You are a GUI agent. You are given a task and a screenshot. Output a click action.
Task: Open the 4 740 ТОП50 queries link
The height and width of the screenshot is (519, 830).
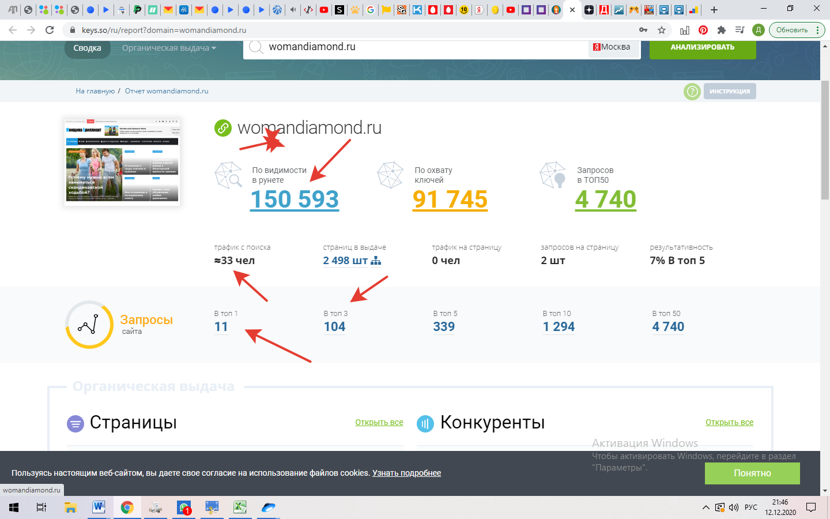tap(606, 200)
